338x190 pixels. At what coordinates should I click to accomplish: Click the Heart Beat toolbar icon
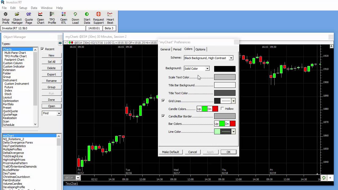110,18
